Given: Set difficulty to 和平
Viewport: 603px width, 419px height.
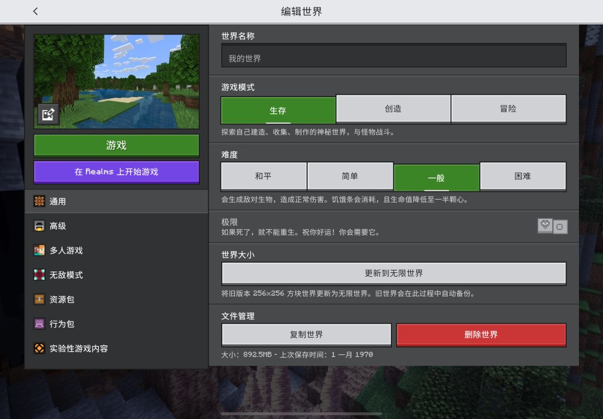Looking at the screenshot, I should click(264, 176).
